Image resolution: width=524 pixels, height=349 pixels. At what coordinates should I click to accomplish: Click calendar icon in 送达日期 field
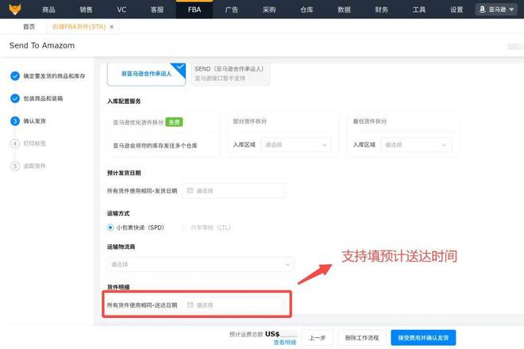191,305
